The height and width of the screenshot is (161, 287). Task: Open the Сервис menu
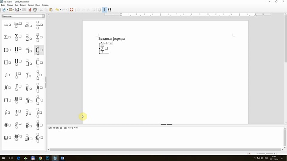(31, 5)
